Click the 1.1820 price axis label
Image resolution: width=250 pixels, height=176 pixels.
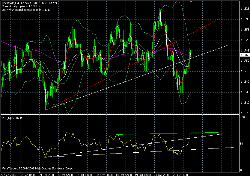click(x=245, y=40)
